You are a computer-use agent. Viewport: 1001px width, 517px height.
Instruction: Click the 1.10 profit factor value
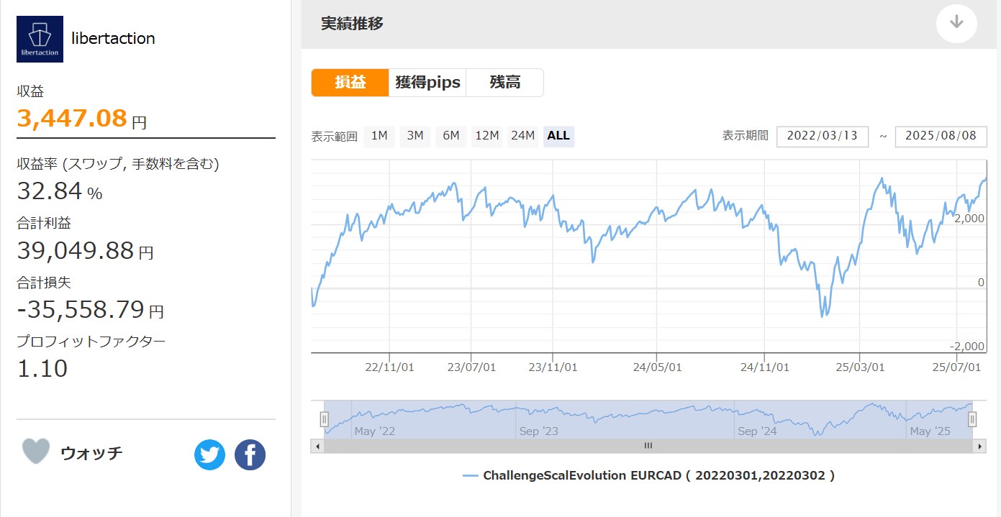42,369
